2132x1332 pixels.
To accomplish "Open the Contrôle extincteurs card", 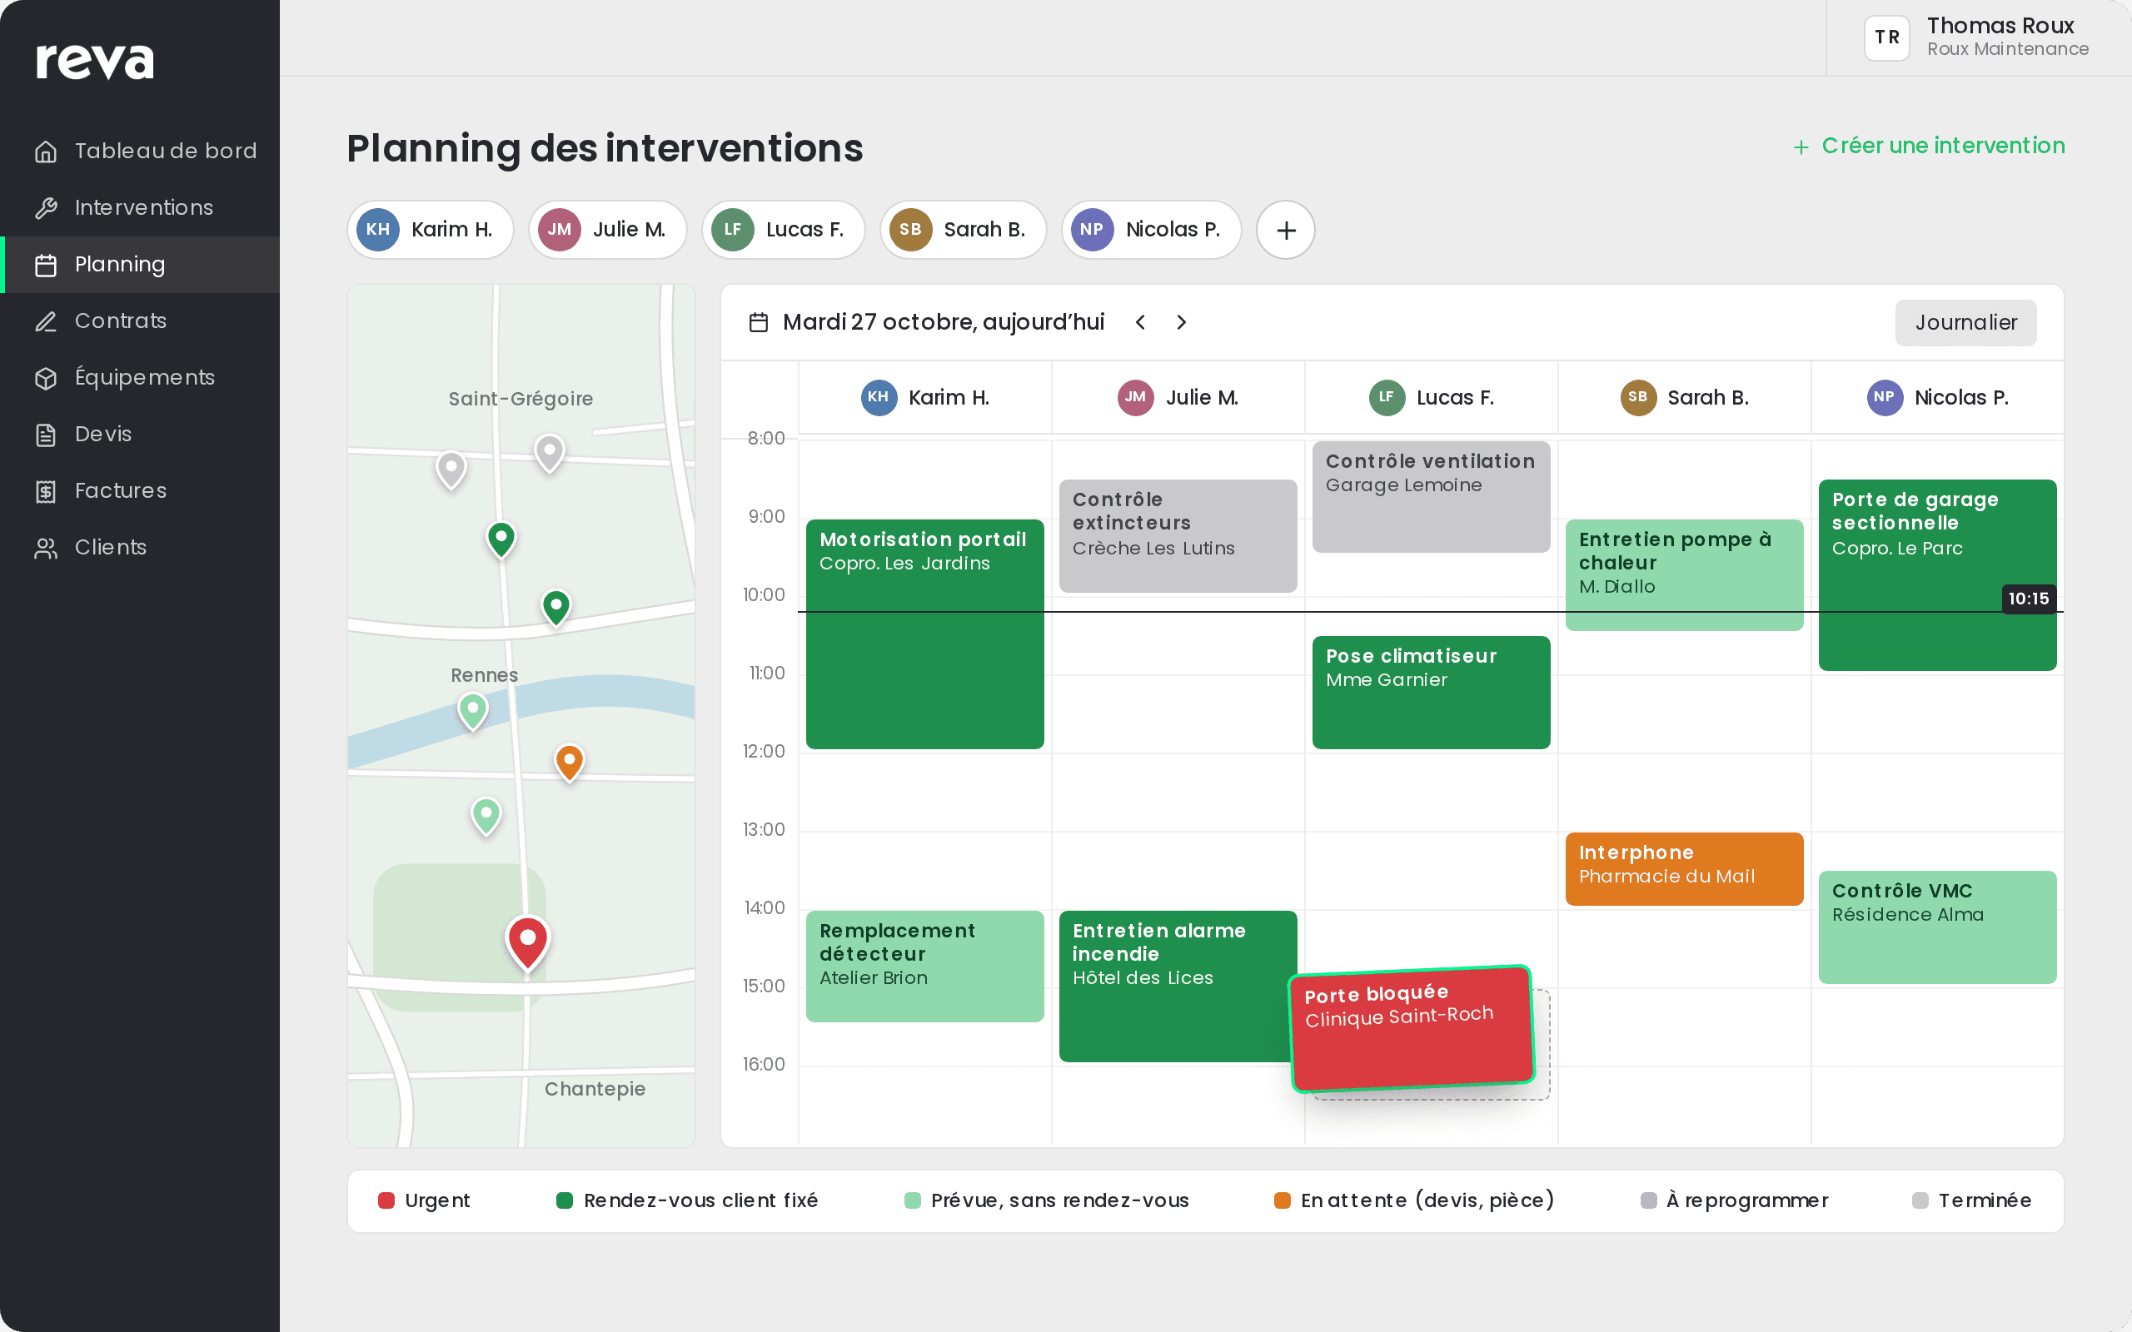I will pos(1178,535).
